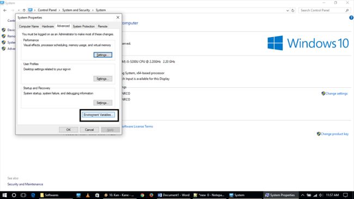Screen dimensions: 354x199
Task: Open Cortana search circle on taskbar
Action: tap(14, 195)
